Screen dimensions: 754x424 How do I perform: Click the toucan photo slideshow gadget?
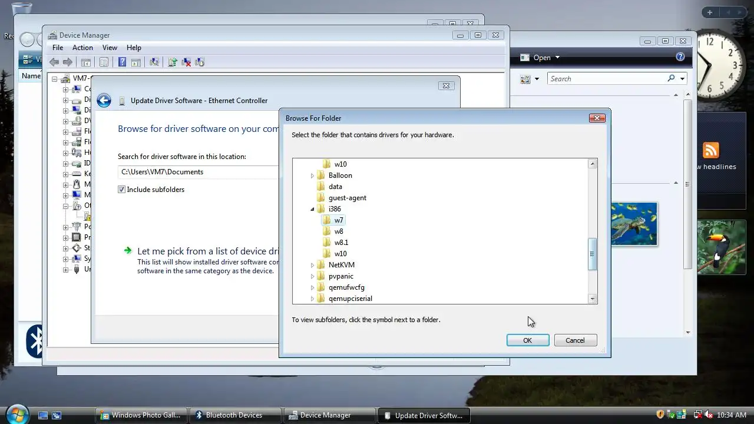click(721, 247)
